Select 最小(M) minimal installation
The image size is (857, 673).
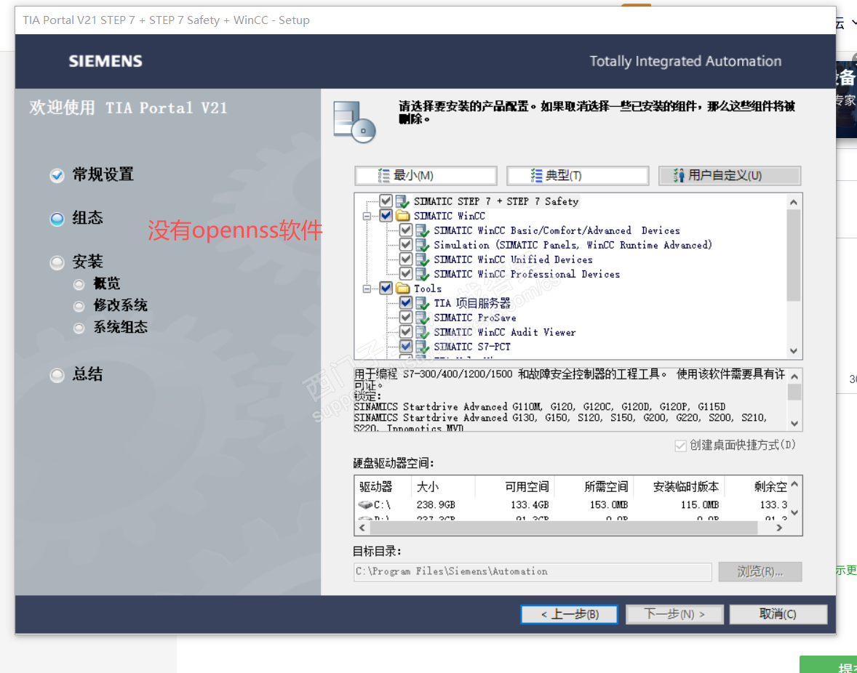point(426,176)
